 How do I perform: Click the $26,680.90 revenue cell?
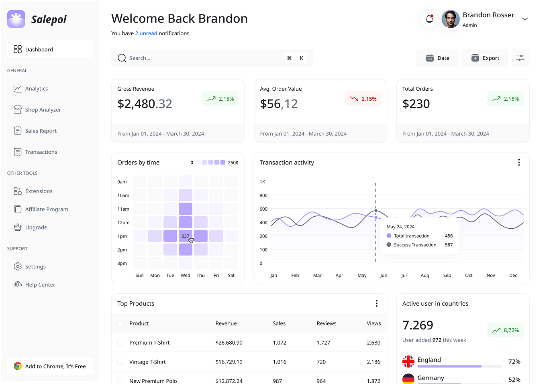click(229, 343)
